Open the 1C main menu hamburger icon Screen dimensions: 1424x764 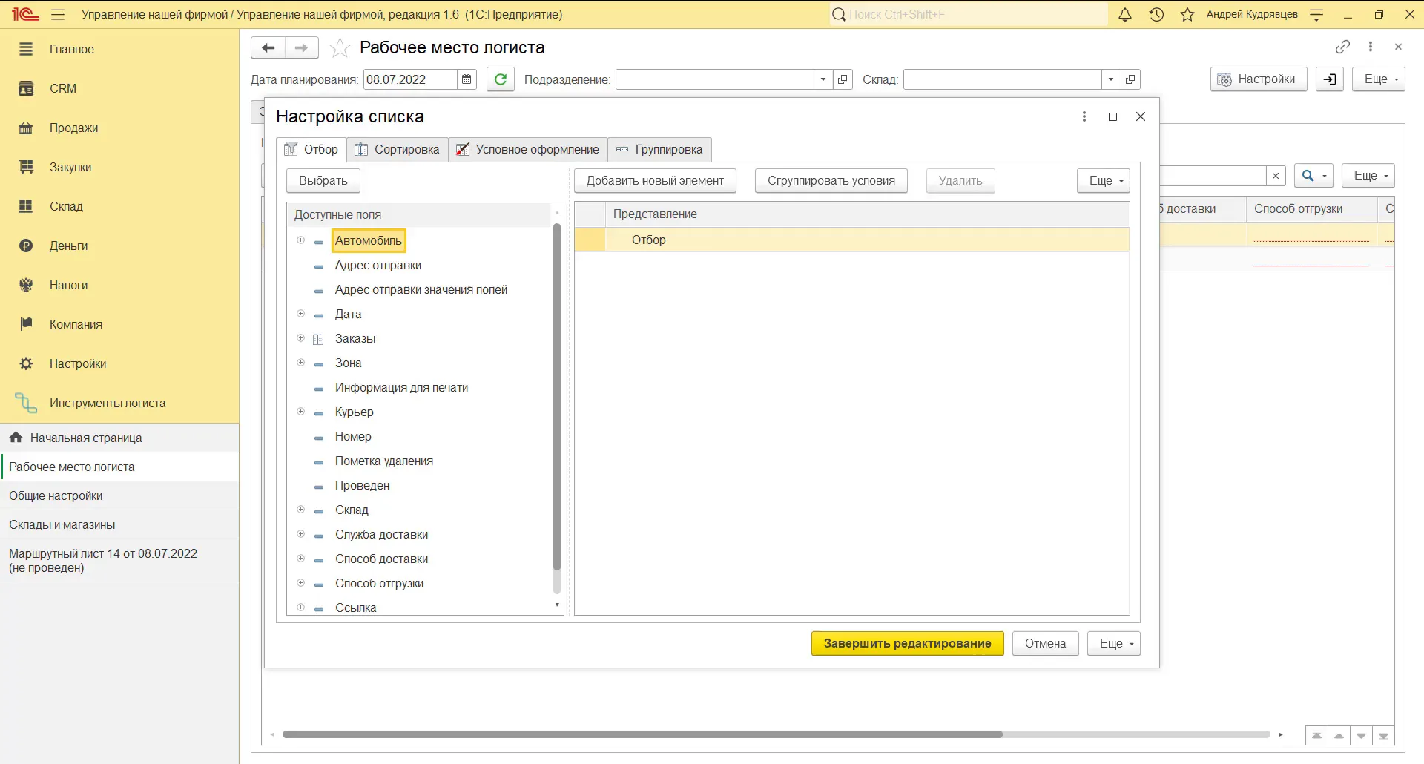click(x=58, y=14)
